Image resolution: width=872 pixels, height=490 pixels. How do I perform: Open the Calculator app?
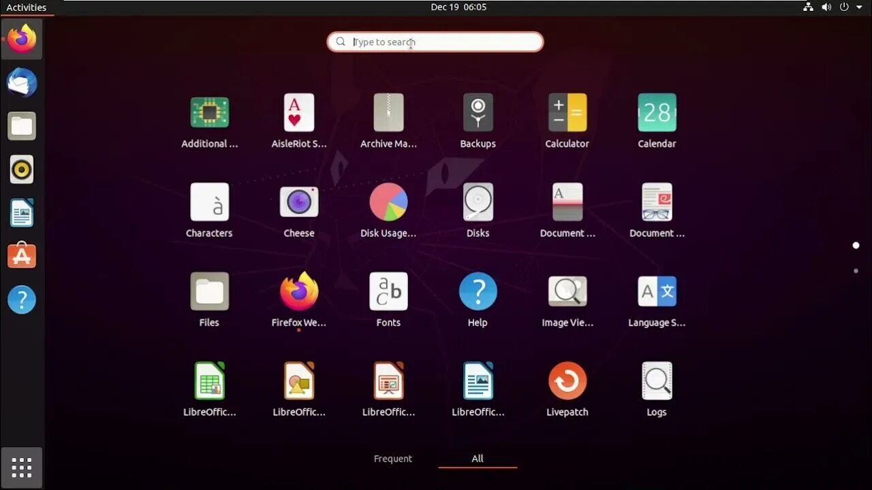point(567,113)
